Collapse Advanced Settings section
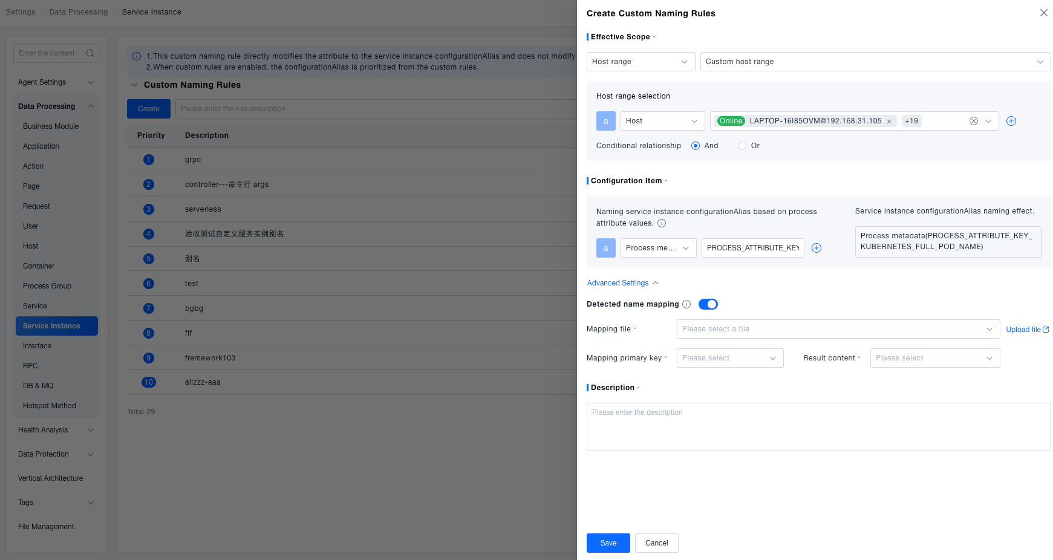The height and width of the screenshot is (560, 1053). (622, 283)
